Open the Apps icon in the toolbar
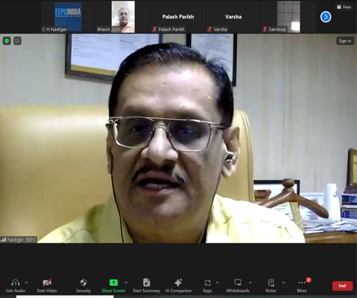Screen dimensions: 357x298 tap(208, 283)
